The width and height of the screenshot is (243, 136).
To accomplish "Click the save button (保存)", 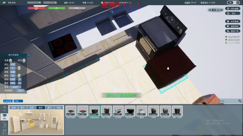I will [x=233, y=13].
